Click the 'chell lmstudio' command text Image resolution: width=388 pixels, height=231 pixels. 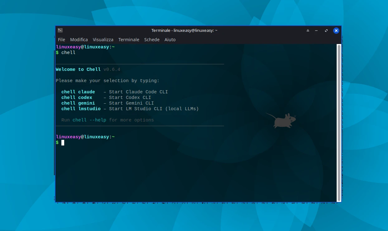tap(81, 109)
